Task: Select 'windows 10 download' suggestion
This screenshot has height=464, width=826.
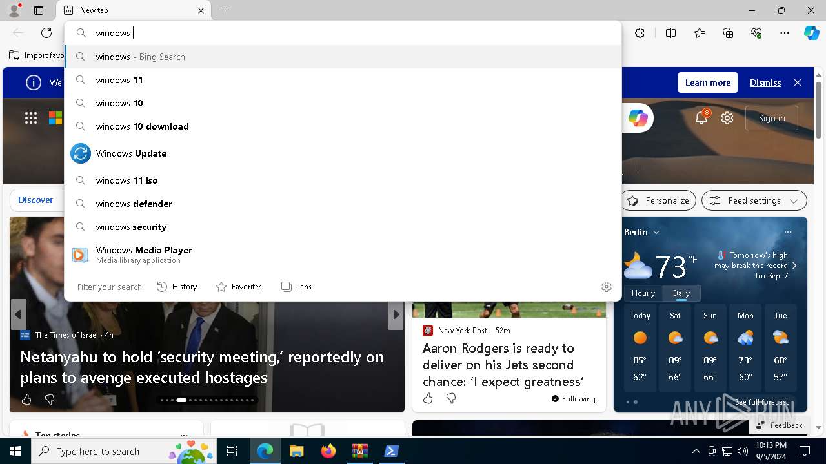Action: (x=343, y=126)
